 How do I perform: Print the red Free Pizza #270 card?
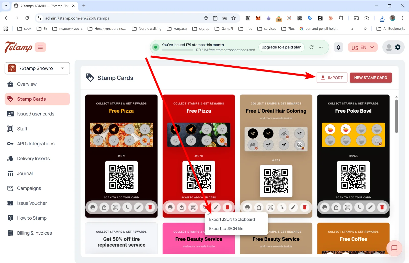[170, 207]
